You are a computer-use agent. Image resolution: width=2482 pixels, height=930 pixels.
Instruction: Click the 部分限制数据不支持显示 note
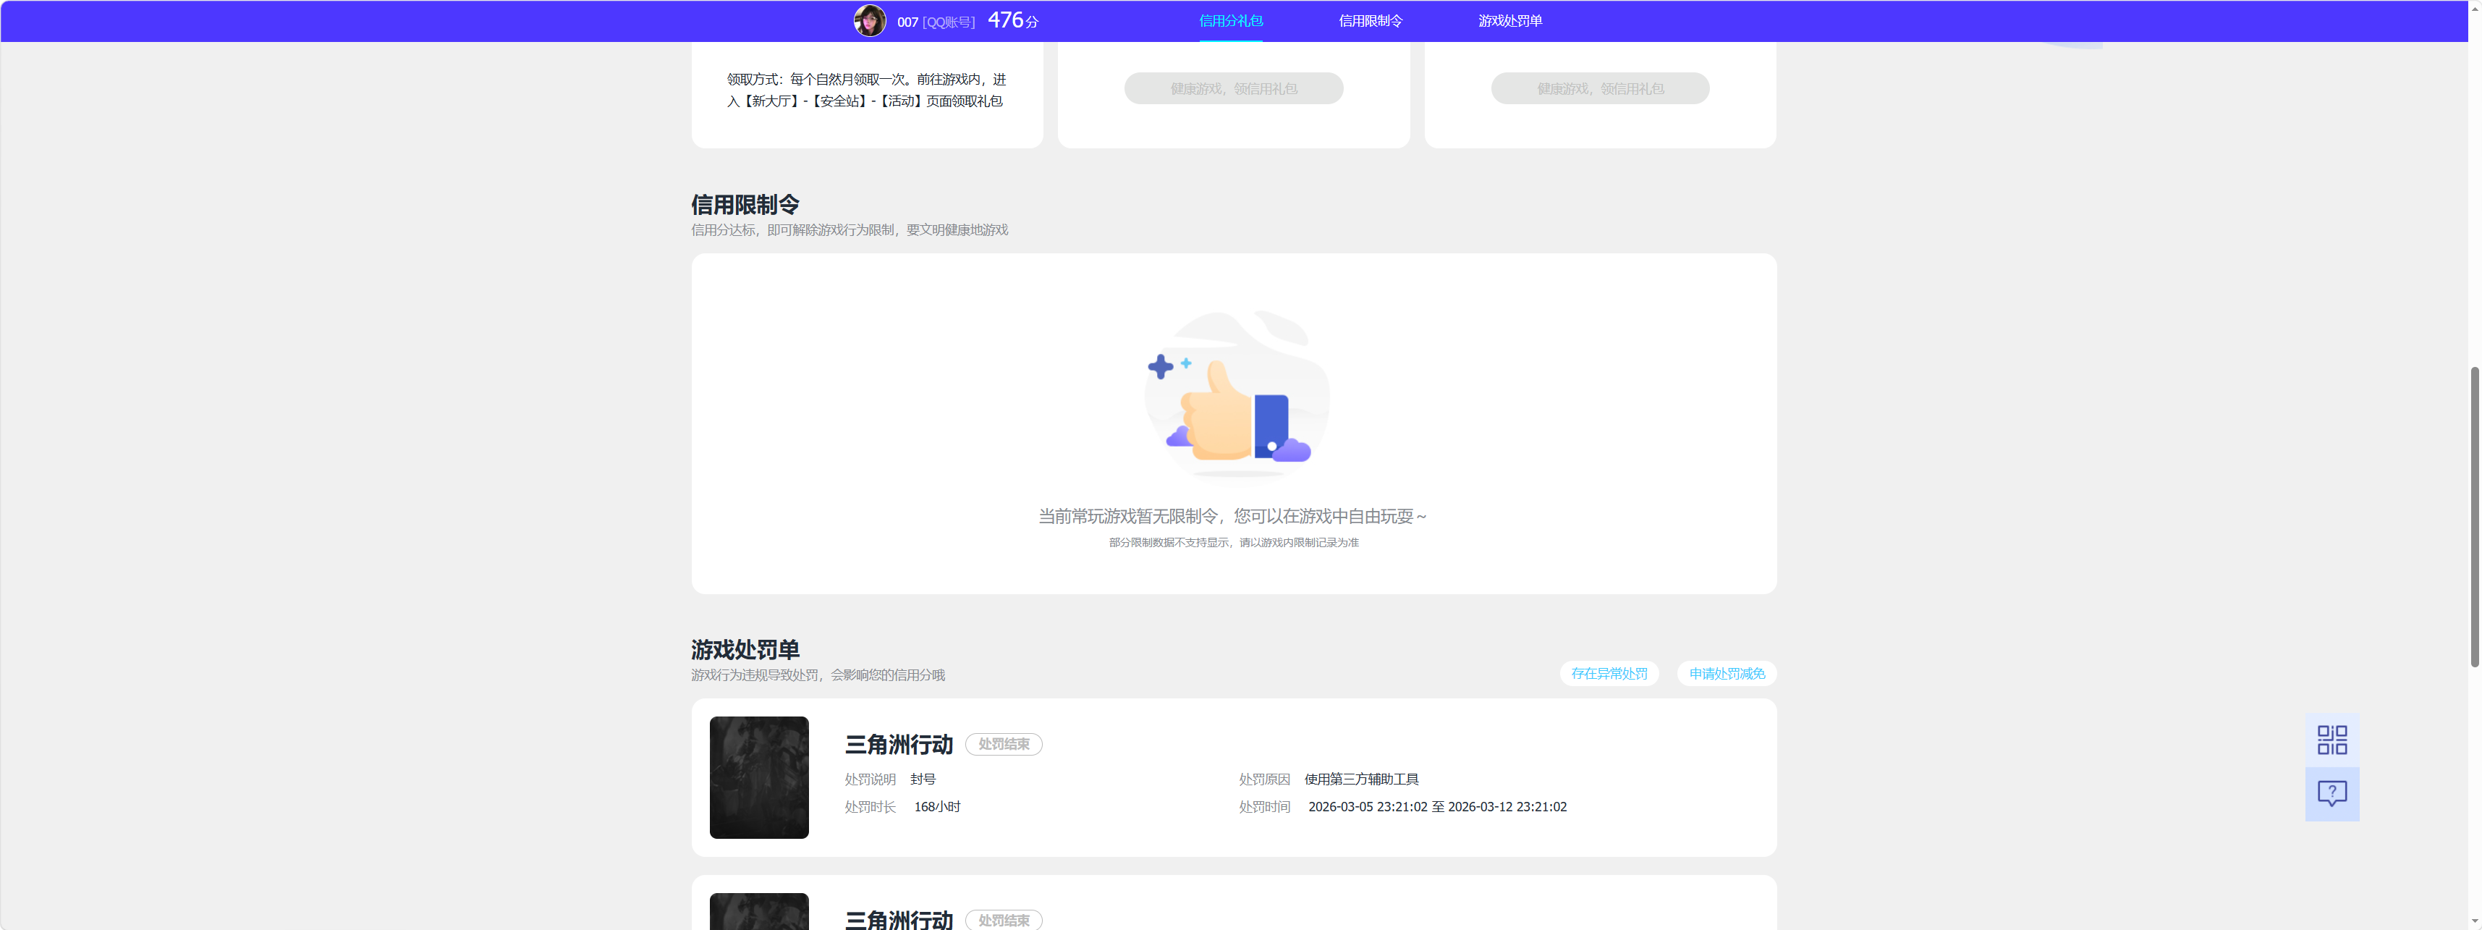click(x=1233, y=543)
